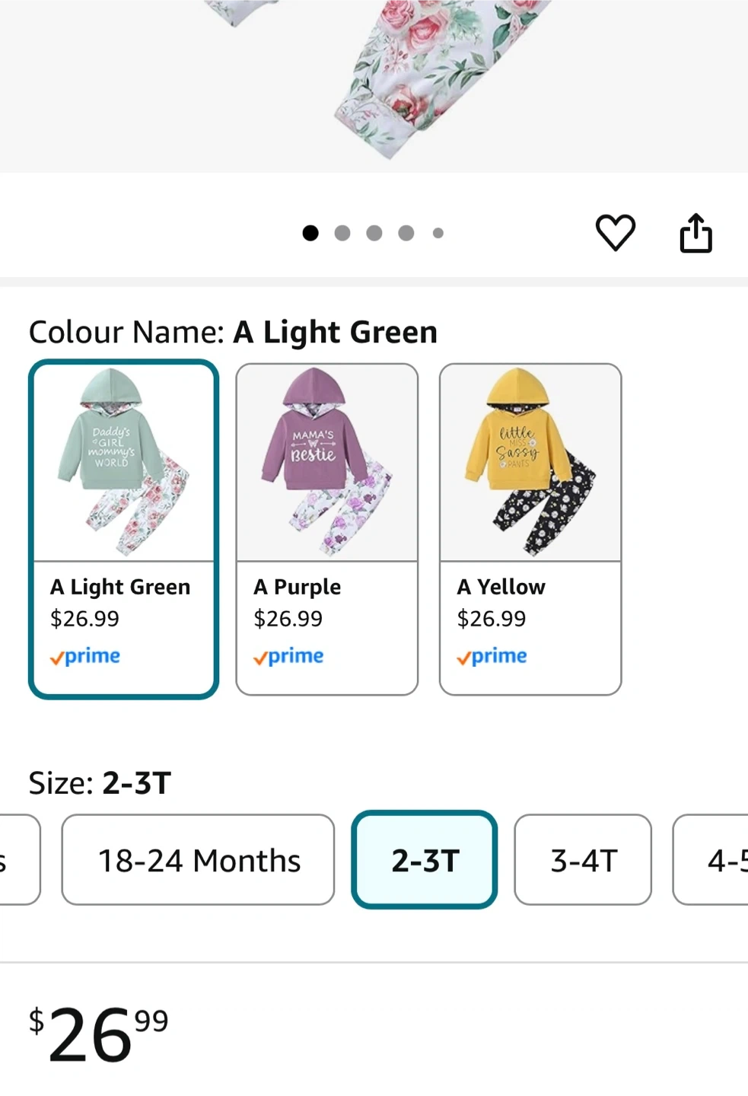Viewport: 748px width, 1096px height.
Task: Tap the prime logo under A Yellow
Action: (x=492, y=656)
